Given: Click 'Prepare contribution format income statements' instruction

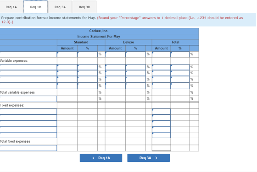Looking at the screenshot, I should (48, 18).
